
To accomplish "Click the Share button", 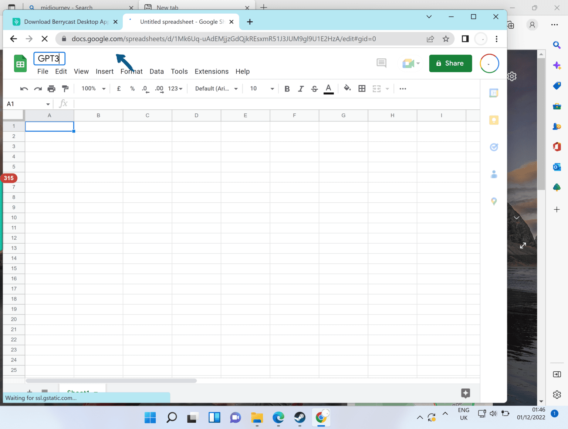I will tap(450, 63).
